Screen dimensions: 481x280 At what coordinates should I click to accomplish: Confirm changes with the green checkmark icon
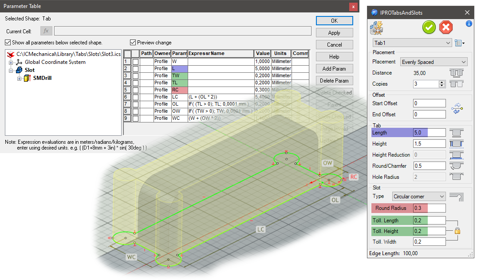tap(429, 27)
